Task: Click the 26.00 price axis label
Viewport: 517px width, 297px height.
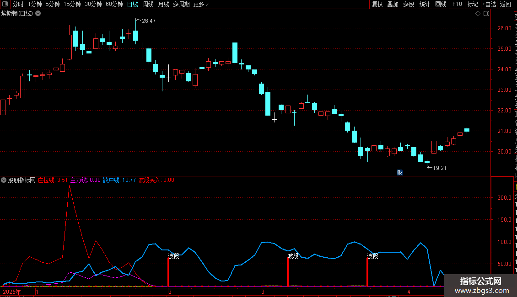Action: [x=505, y=28]
